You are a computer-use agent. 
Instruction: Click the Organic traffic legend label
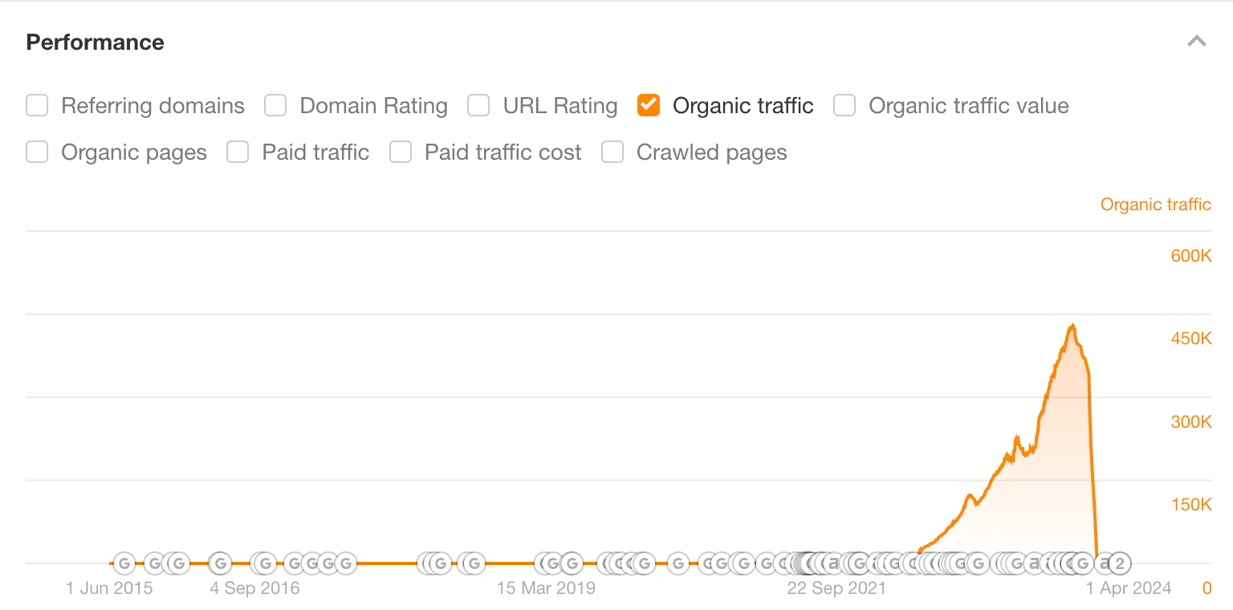coord(1155,204)
